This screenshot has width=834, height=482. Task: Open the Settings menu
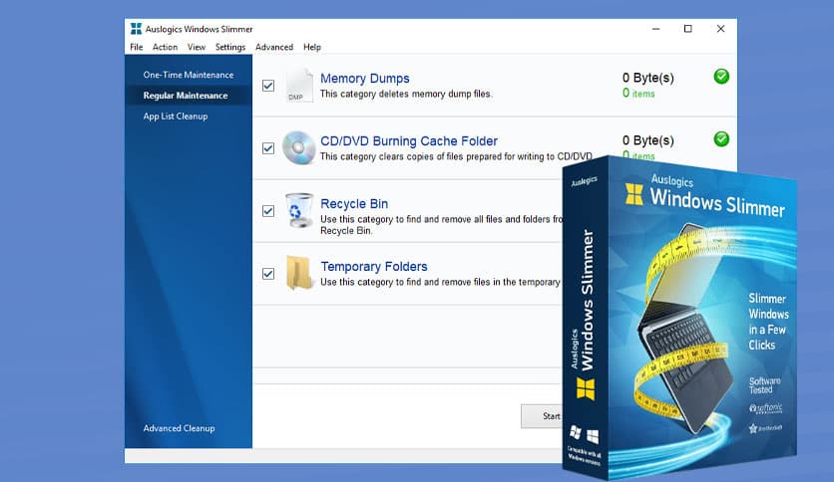pos(230,47)
